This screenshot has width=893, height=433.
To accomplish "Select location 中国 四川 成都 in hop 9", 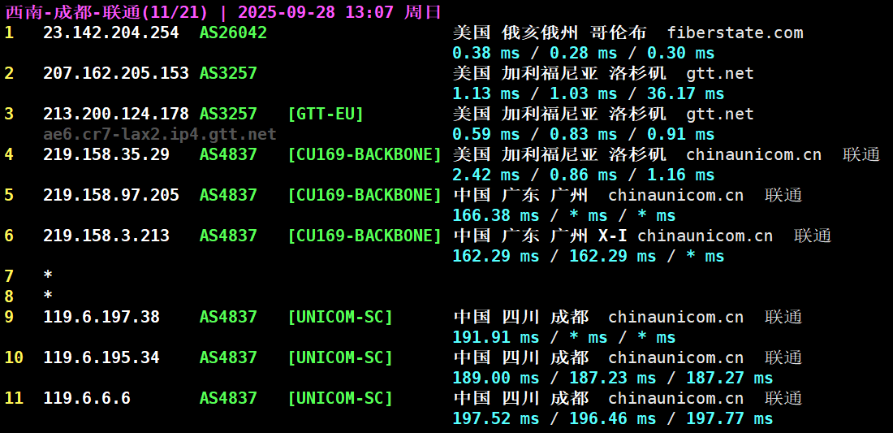I will pos(520,317).
